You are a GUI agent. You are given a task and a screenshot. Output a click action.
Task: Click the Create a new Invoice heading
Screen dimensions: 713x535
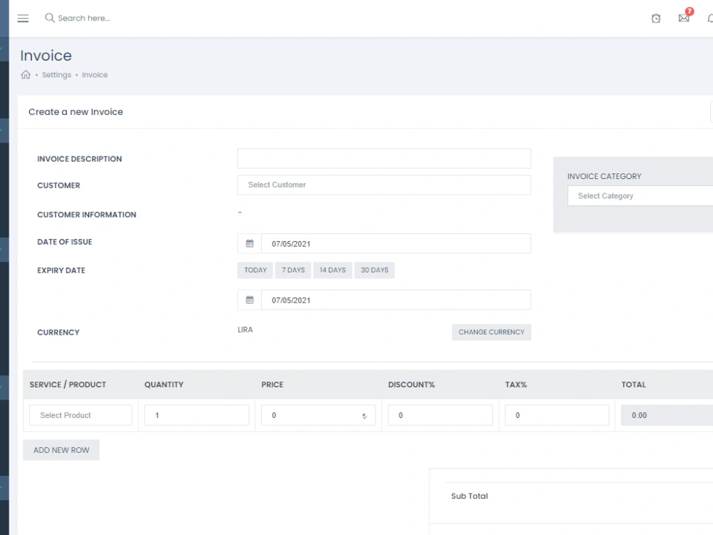click(76, 112)
